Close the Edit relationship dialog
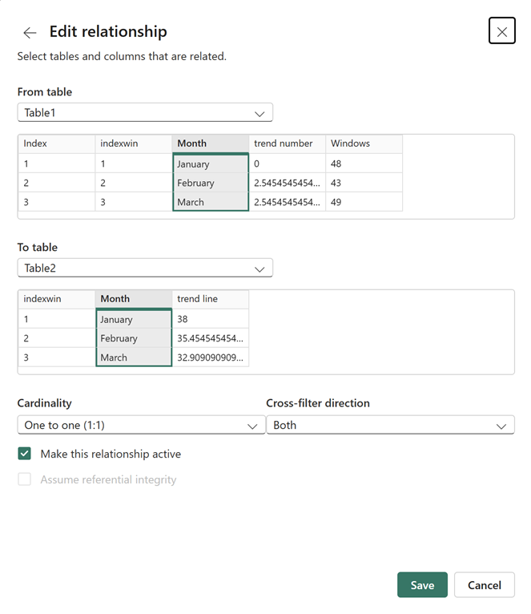Image resolution: width=531 pixels, height=614 pixels. pyautogui.click(x=501, y=31)
